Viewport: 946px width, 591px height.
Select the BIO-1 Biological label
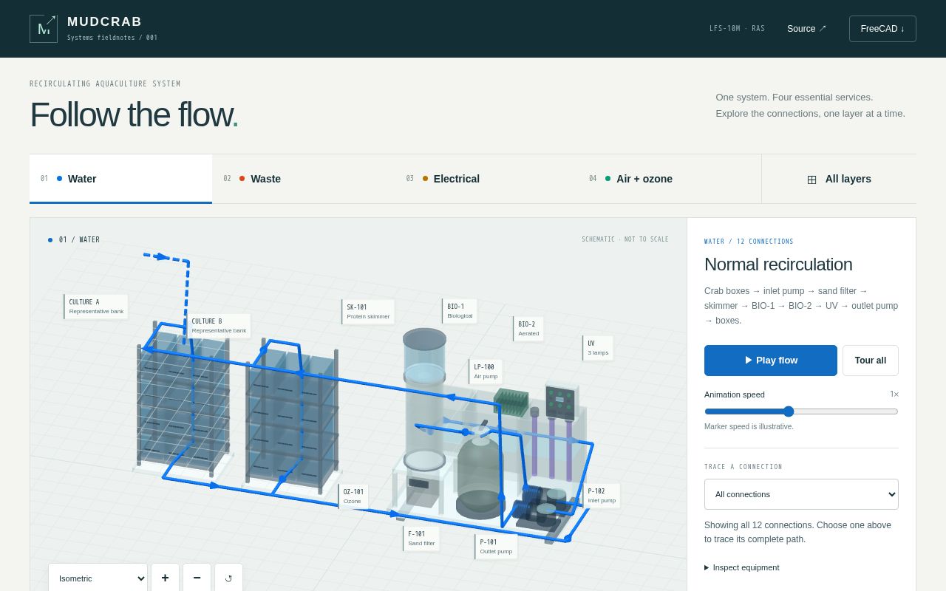(460, 311)
